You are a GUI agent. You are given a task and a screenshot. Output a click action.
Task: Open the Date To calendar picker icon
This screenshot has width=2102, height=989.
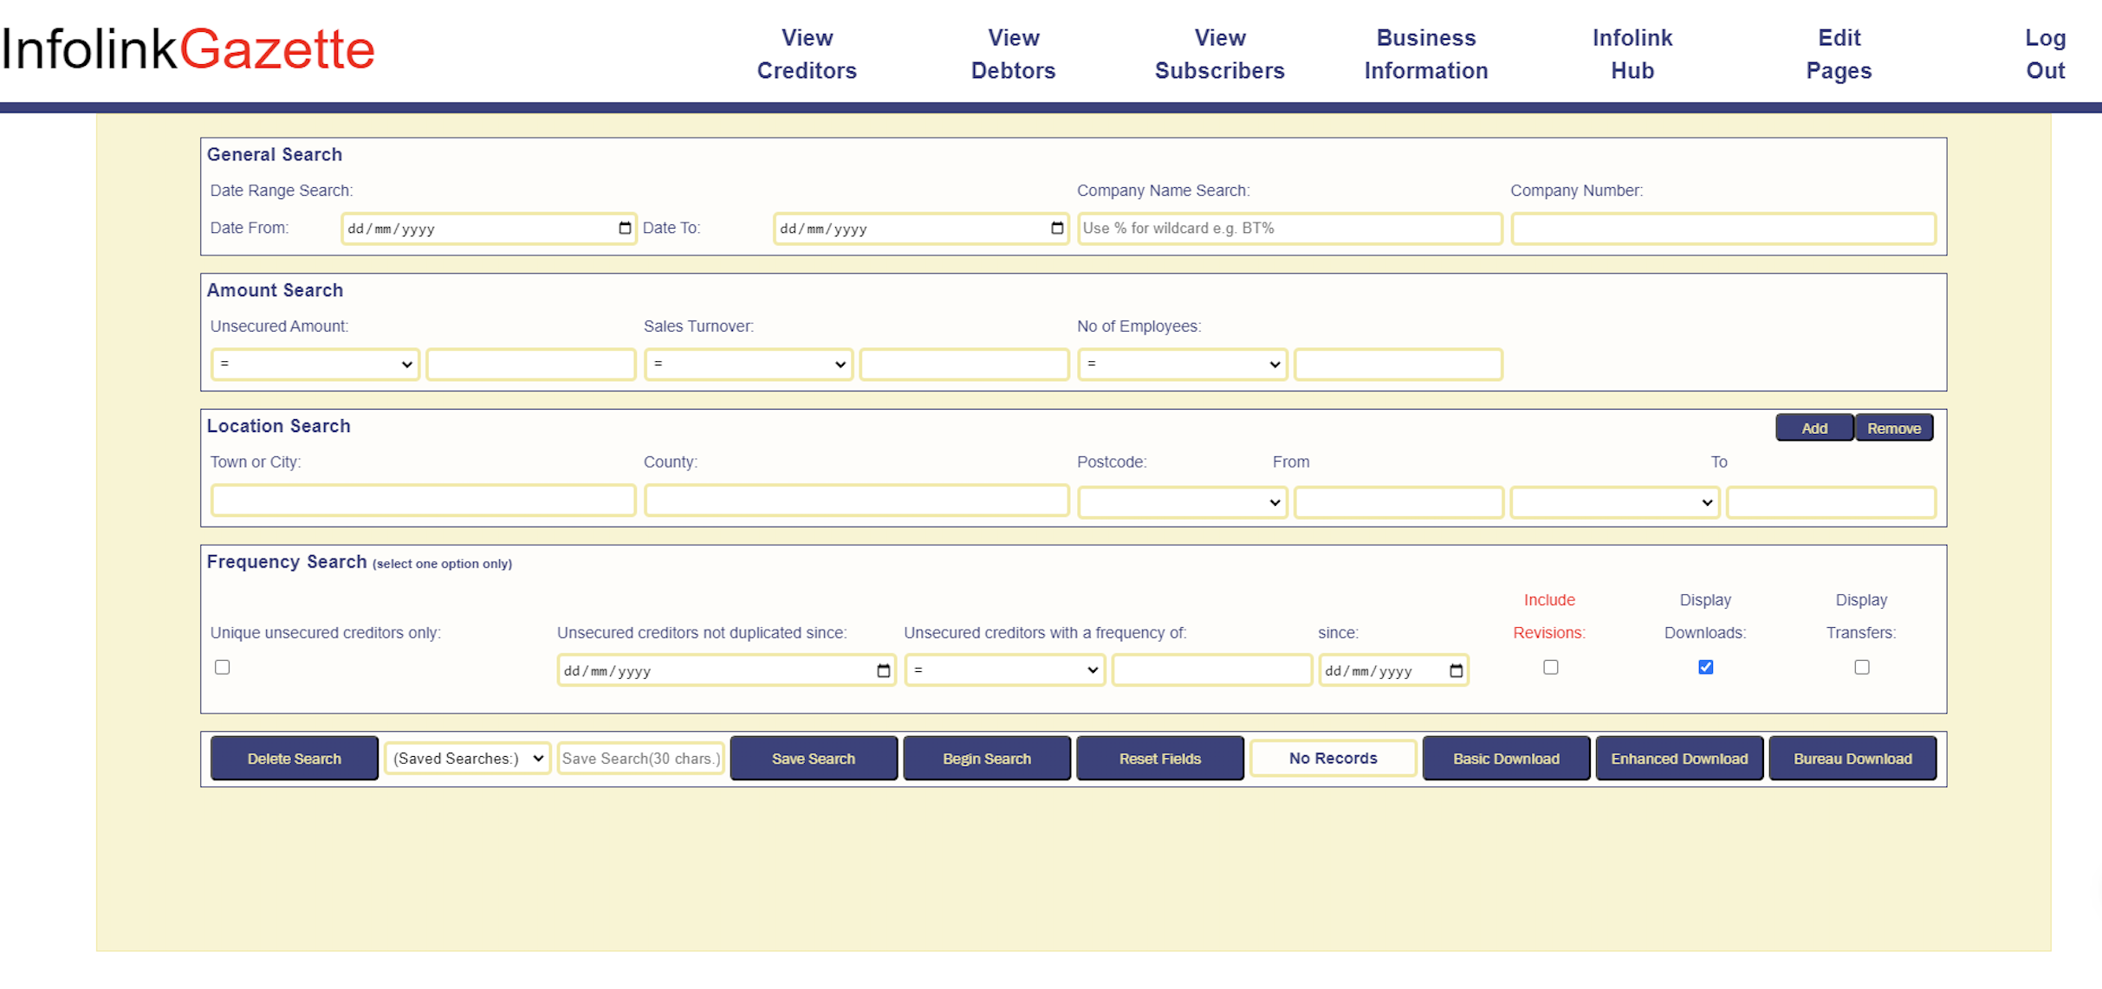(1057, 229)
